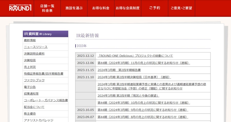This screenshot has width=231, height=122.
Task: Open 決算短信 sidebar link
Action: (30, 60)
